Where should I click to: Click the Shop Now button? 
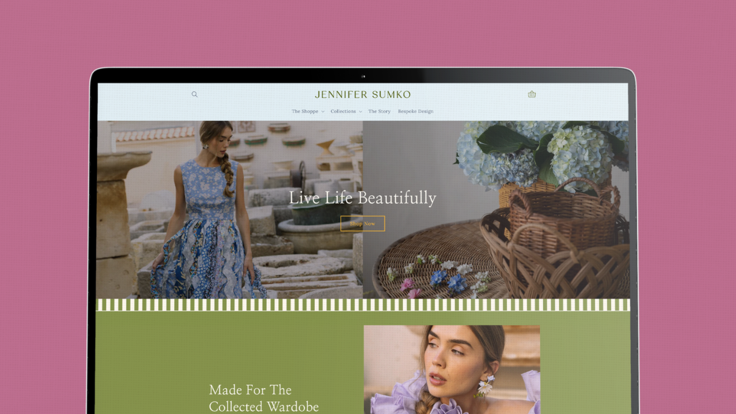[x=363, y=223]
